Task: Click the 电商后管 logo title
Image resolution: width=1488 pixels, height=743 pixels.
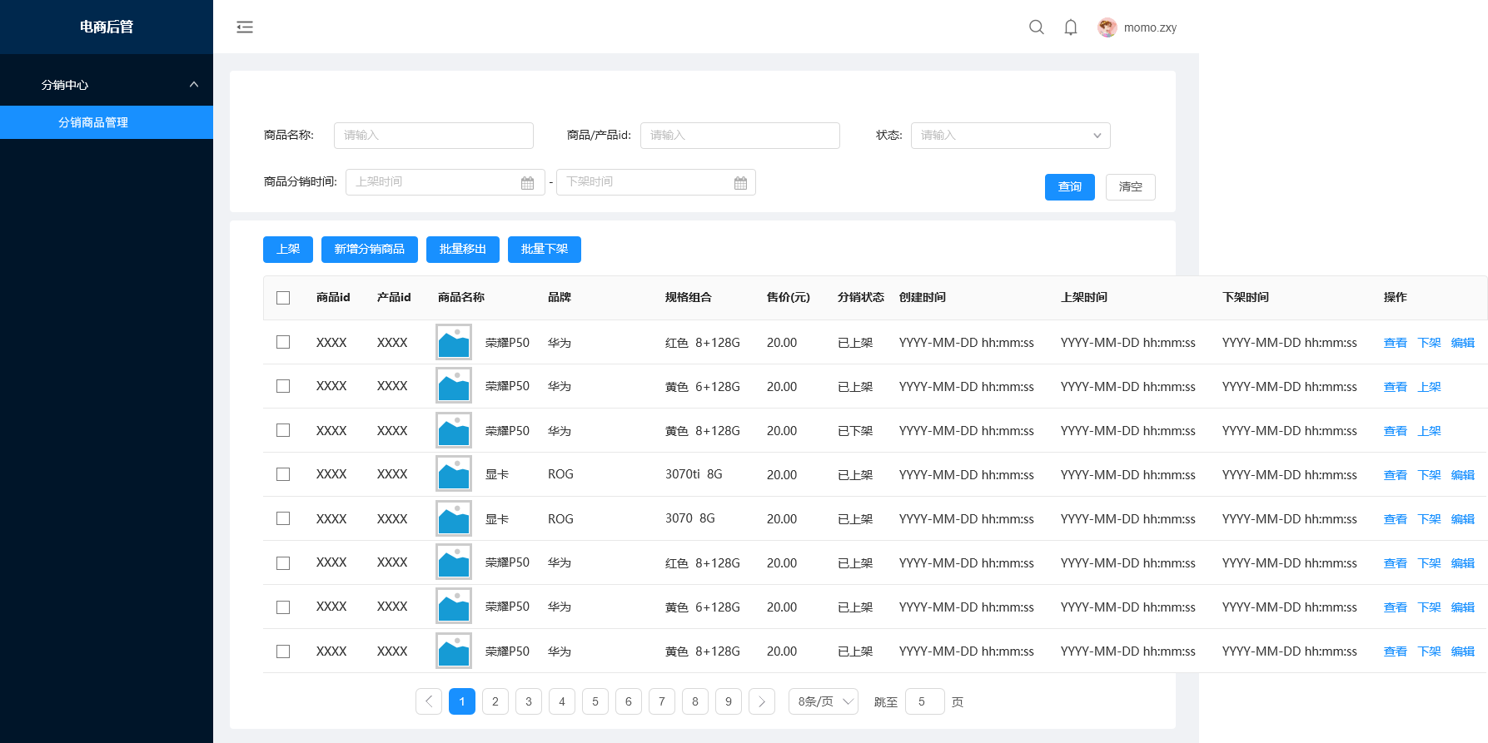Action: [107, 27]
